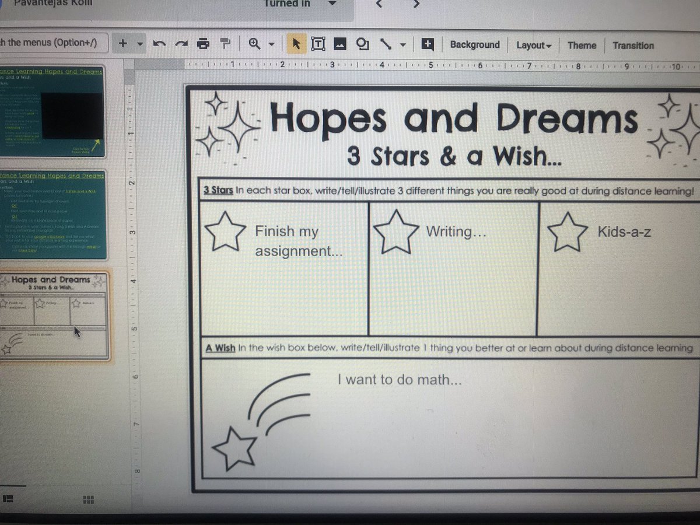Click the 'Kids-a-z' text in star box
This screenshot has width=700, height=525.
[624, 232]
